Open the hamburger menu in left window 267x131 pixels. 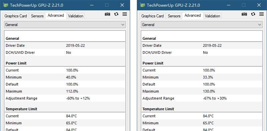point(124,14)
